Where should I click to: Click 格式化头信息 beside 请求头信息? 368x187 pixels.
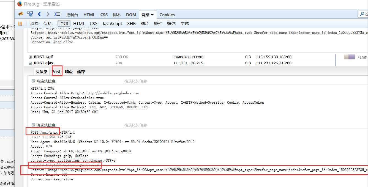coord(135,125)
